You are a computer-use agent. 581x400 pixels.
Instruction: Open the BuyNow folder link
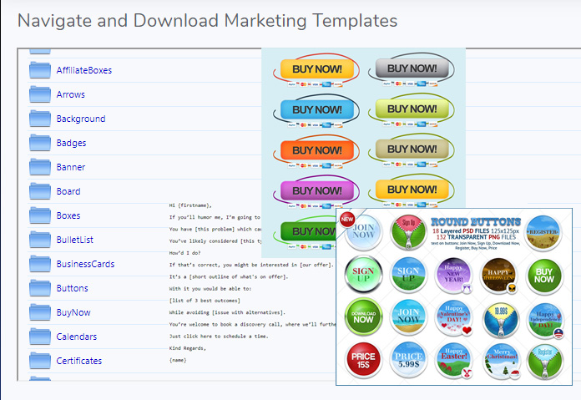[73, 312]
